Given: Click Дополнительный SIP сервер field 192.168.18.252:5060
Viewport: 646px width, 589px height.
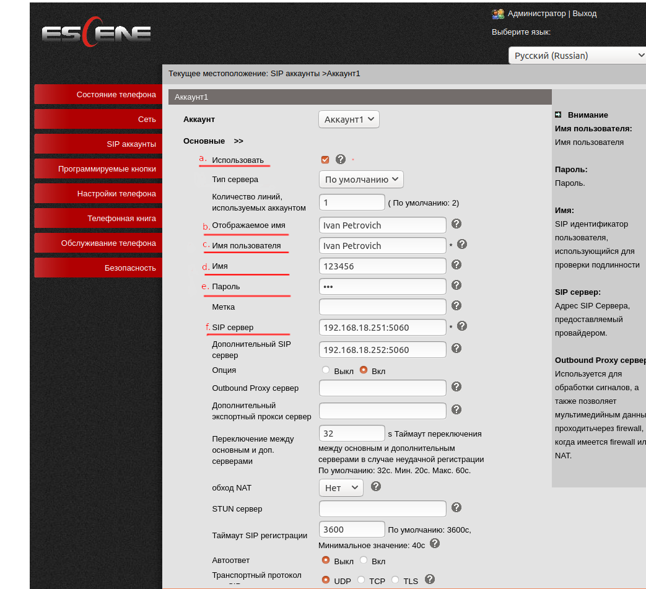Looking at the screenshot, I should 382,350.
